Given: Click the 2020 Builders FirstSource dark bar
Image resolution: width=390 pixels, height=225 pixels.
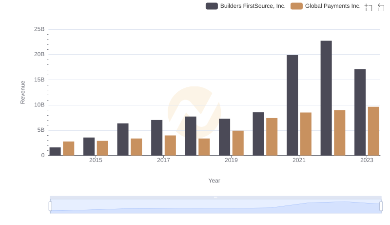Looking at the screenshot, I should (258, 134).
